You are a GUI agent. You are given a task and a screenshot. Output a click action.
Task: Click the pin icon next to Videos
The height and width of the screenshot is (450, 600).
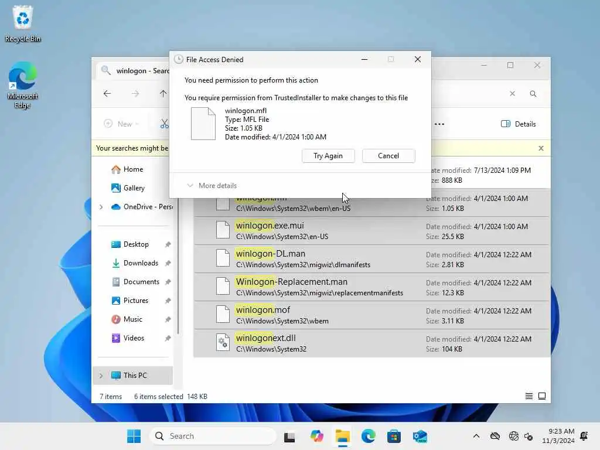point(168,338)
